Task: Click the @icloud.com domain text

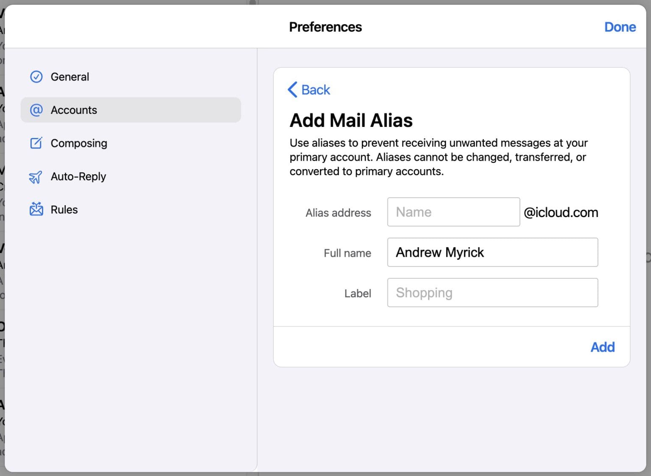Action: click(562, 212)
